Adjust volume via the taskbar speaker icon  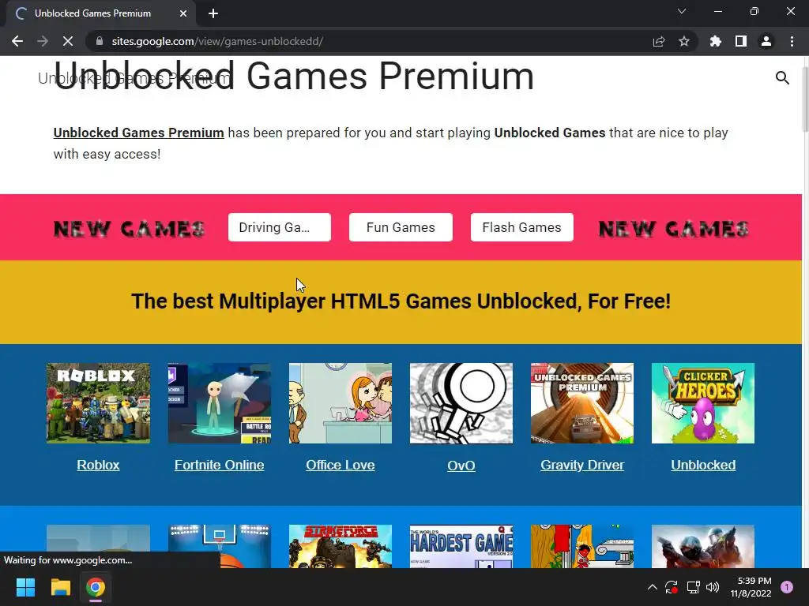(x=713, y=587)
